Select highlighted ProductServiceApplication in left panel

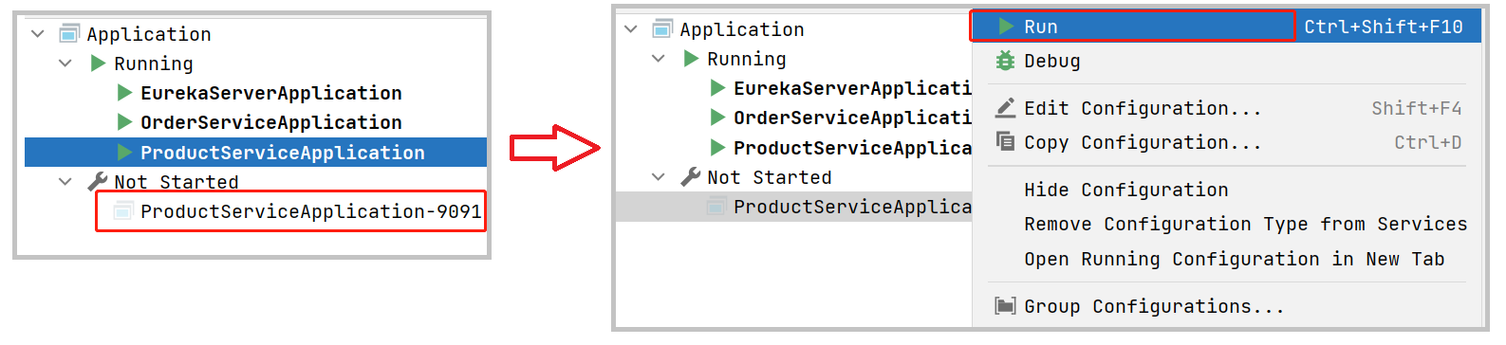point(255,152)
